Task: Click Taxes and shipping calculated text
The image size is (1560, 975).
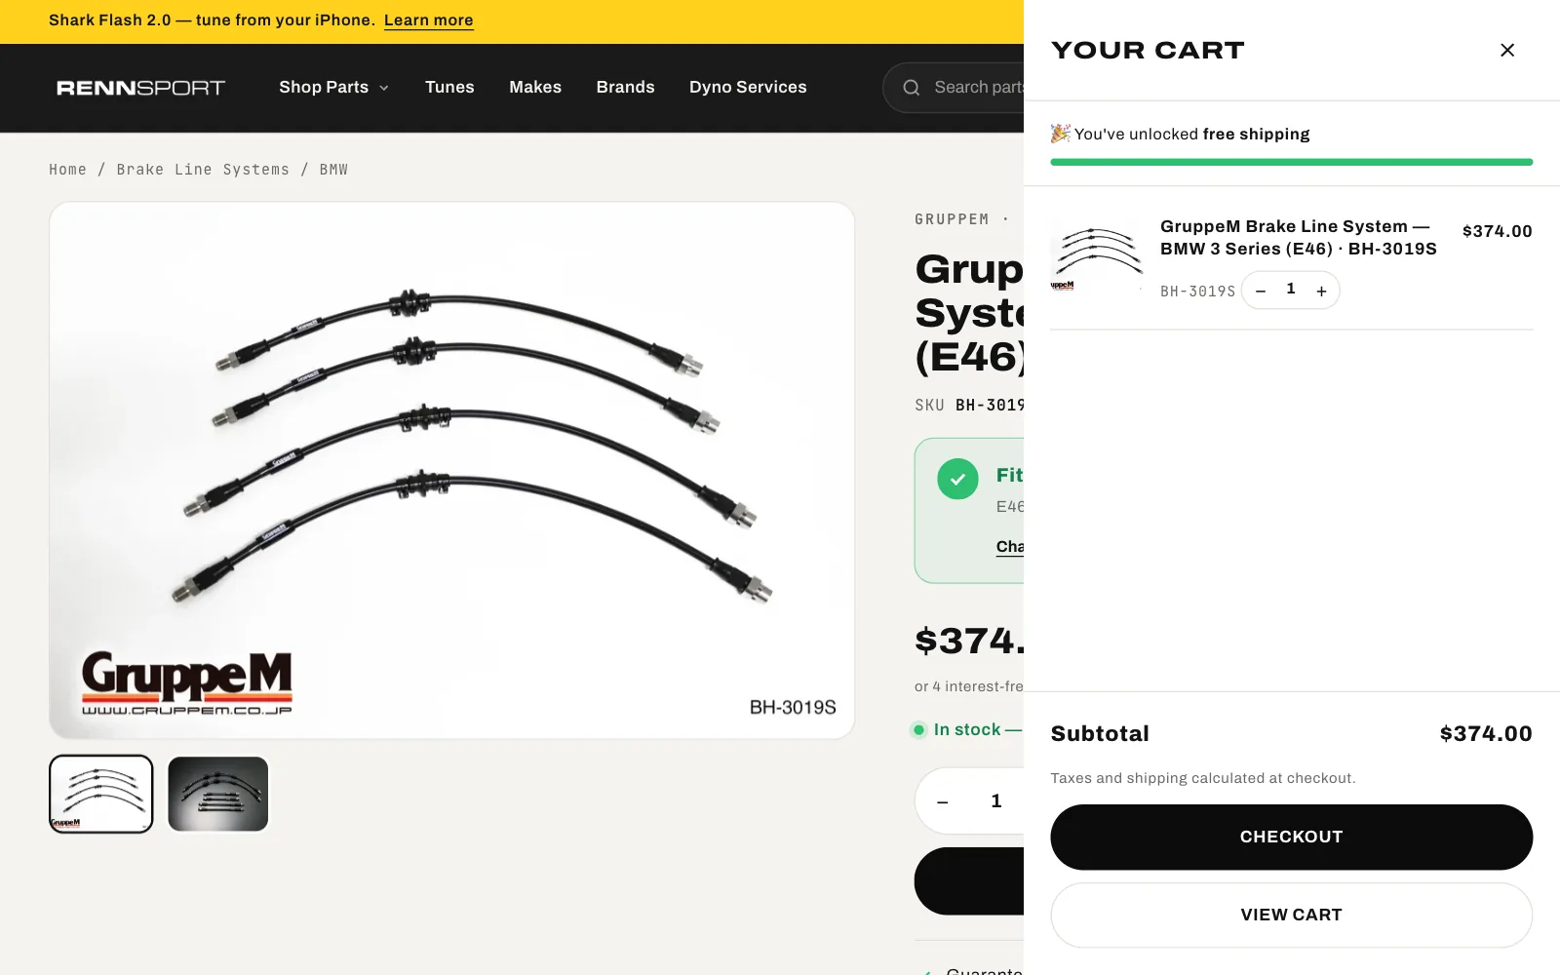Action: [x=1203, y=778]
